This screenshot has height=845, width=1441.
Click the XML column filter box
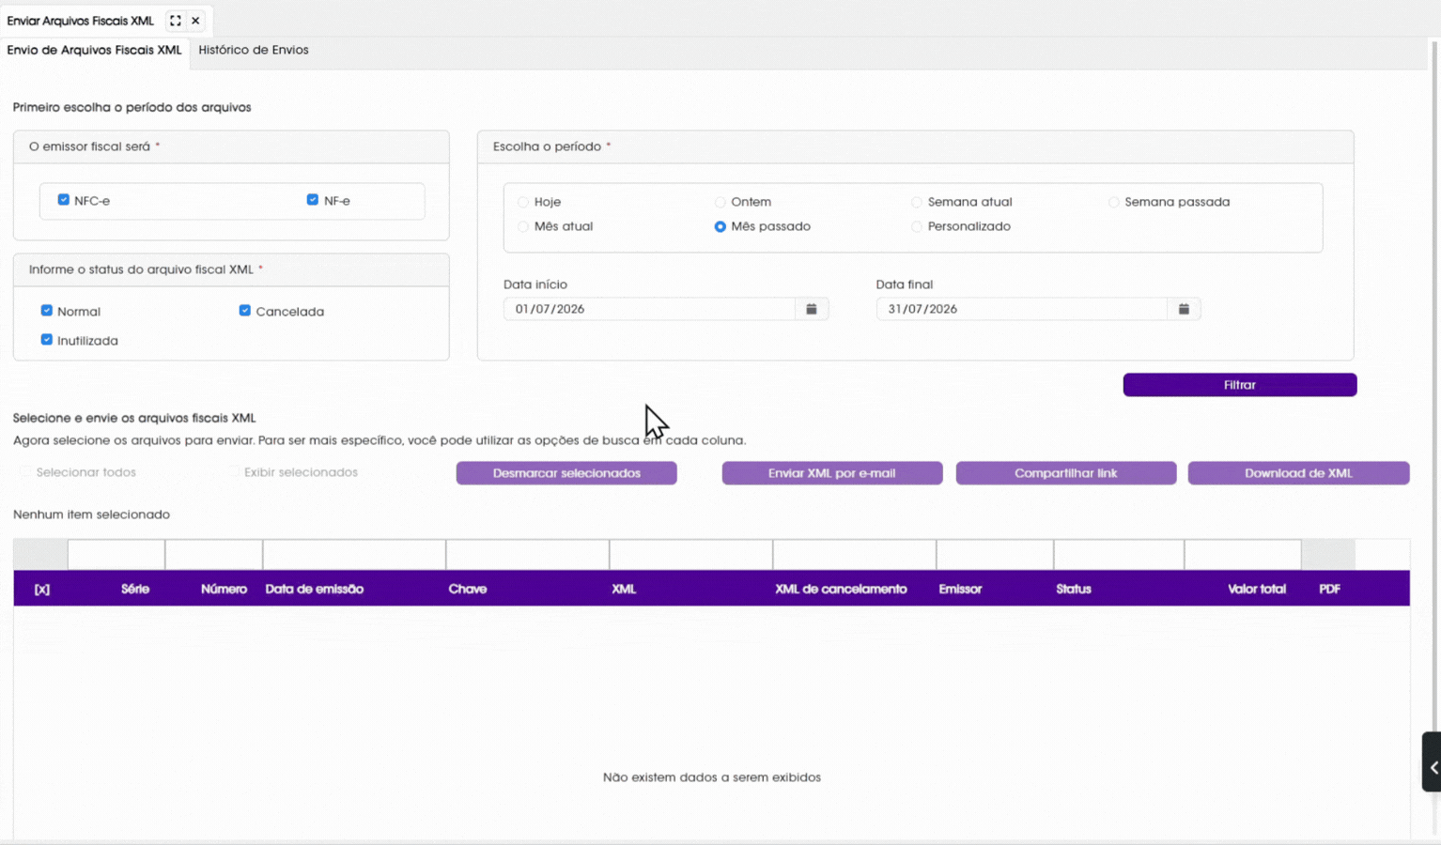coord(691,555)
